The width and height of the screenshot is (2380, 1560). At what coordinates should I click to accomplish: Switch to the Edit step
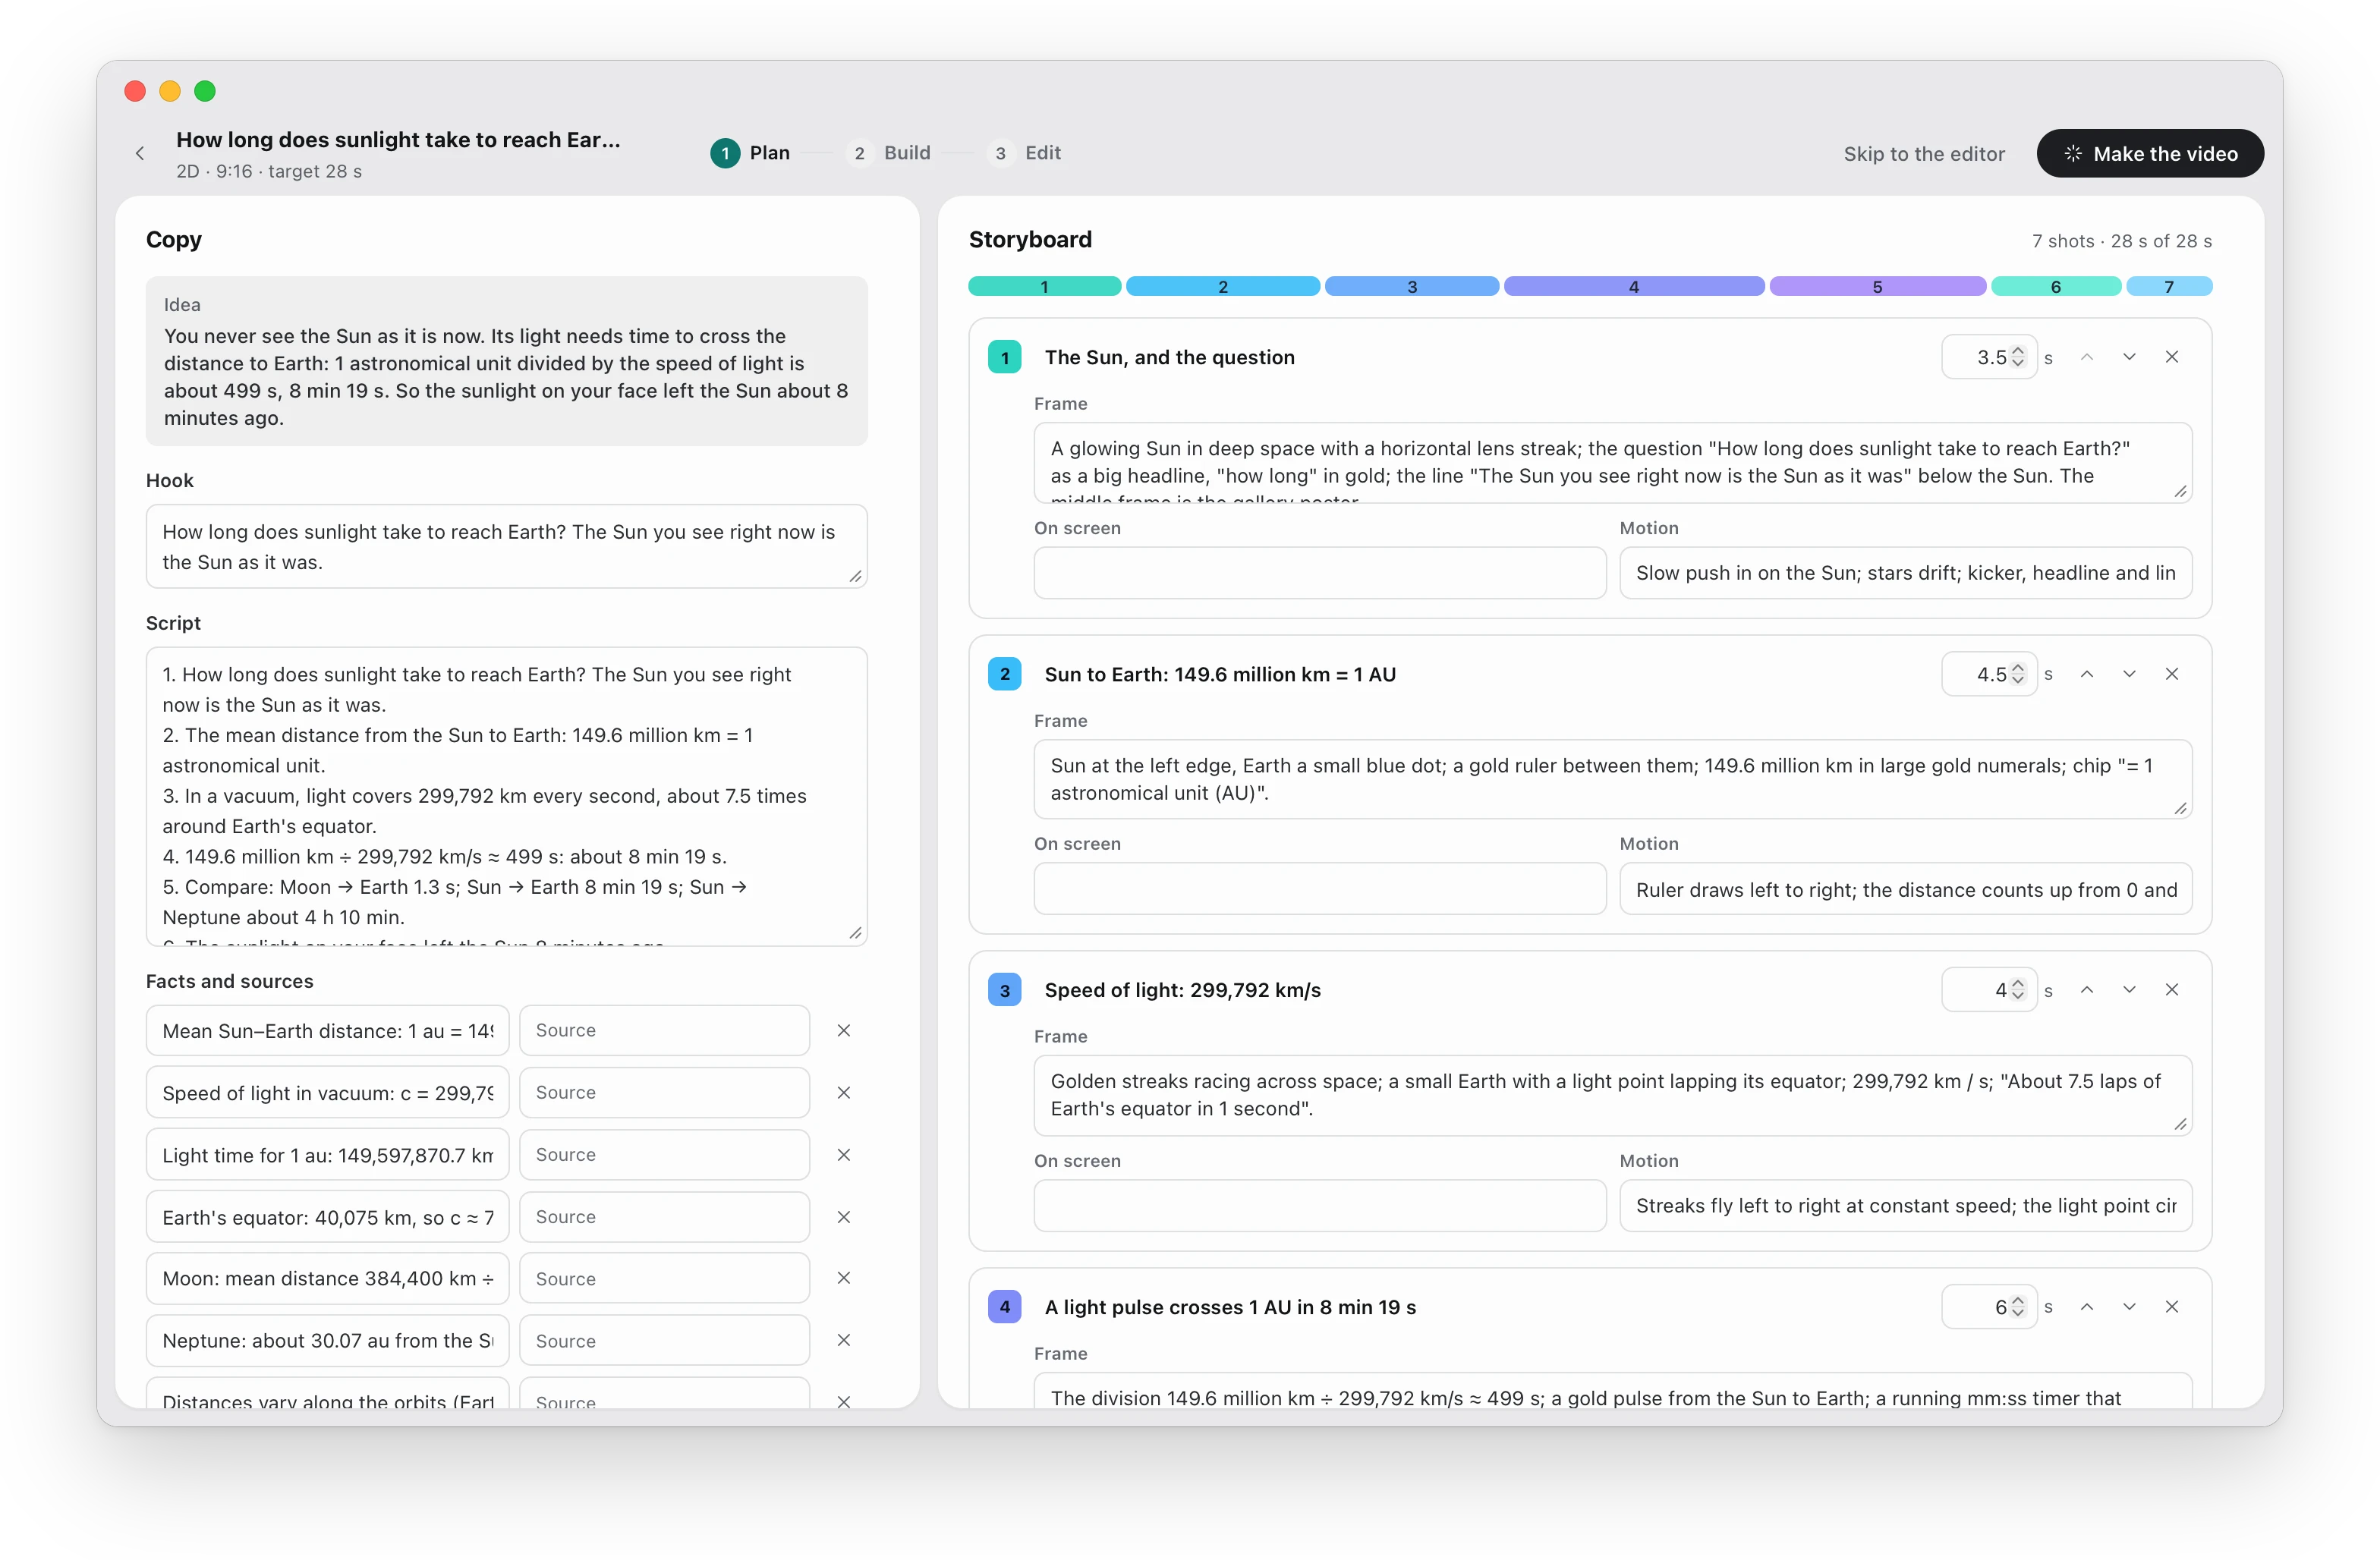(x=1024, y=153)
